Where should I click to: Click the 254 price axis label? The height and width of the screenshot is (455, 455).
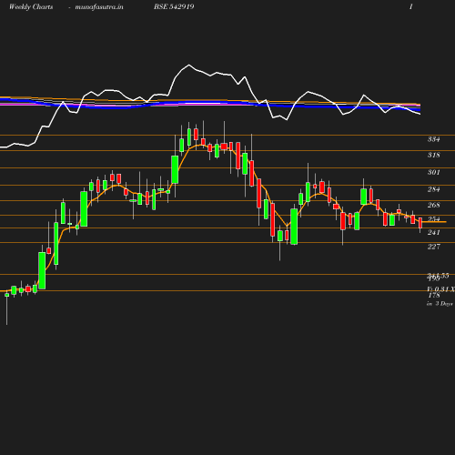(x=433, y=219)
